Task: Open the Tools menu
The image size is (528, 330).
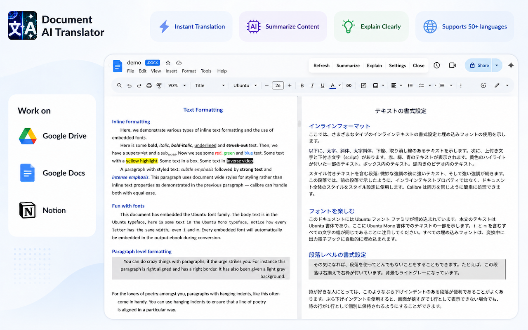Action: pyautogui.click(x=206, y=71)
